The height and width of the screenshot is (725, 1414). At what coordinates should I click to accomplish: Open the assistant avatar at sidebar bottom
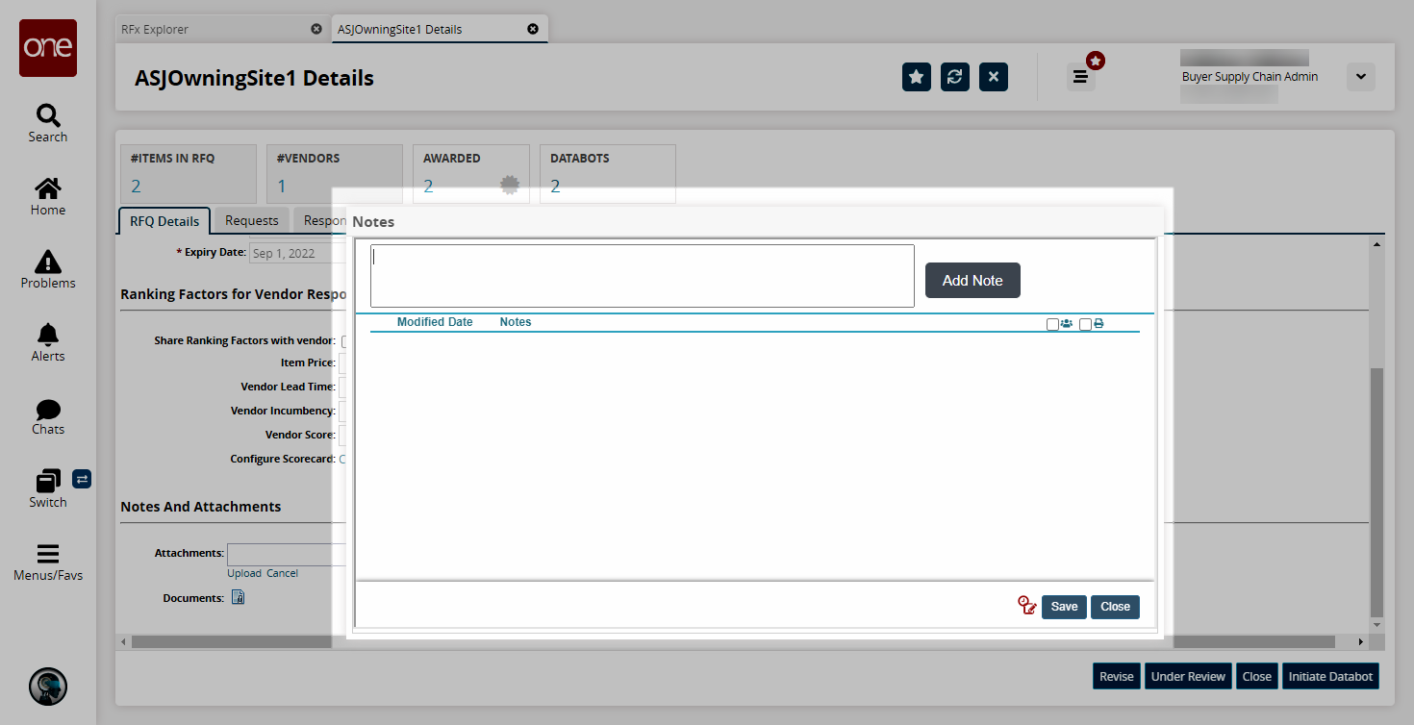48,687
